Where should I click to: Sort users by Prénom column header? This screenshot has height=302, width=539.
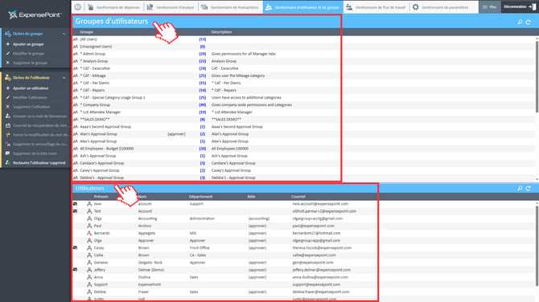[x=101, y=197]
